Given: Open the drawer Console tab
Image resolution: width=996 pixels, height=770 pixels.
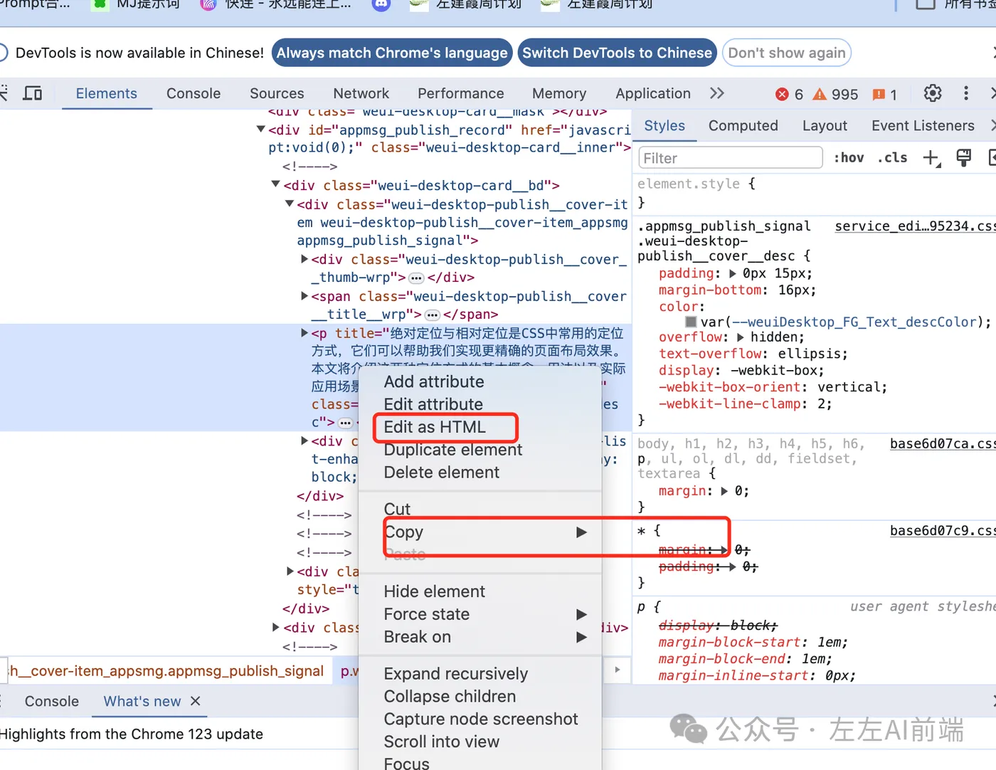Looking at the screenshot, I should click(52, 701).
